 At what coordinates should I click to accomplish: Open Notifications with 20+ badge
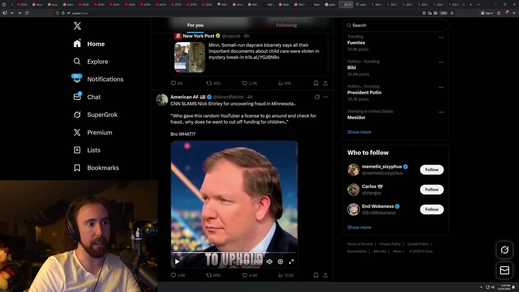(x=98, y=79)
